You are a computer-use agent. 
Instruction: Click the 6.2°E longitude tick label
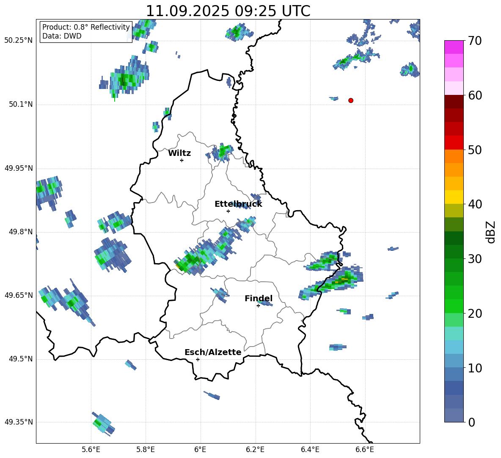tap(256, 450)
